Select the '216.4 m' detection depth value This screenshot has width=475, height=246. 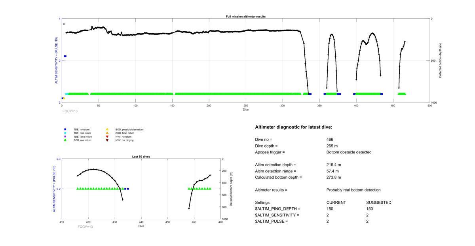(x=334, y=165)
